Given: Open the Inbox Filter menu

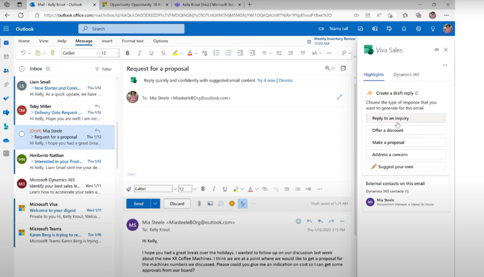Looking at the screenshot, I should [103, 69].
